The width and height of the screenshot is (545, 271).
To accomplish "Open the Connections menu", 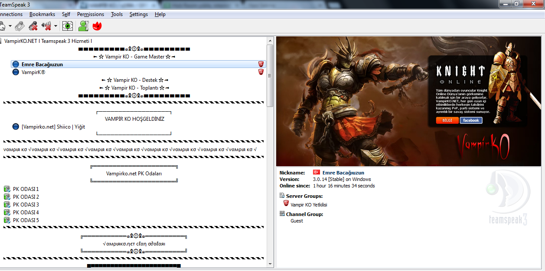I will click(11, 14).
